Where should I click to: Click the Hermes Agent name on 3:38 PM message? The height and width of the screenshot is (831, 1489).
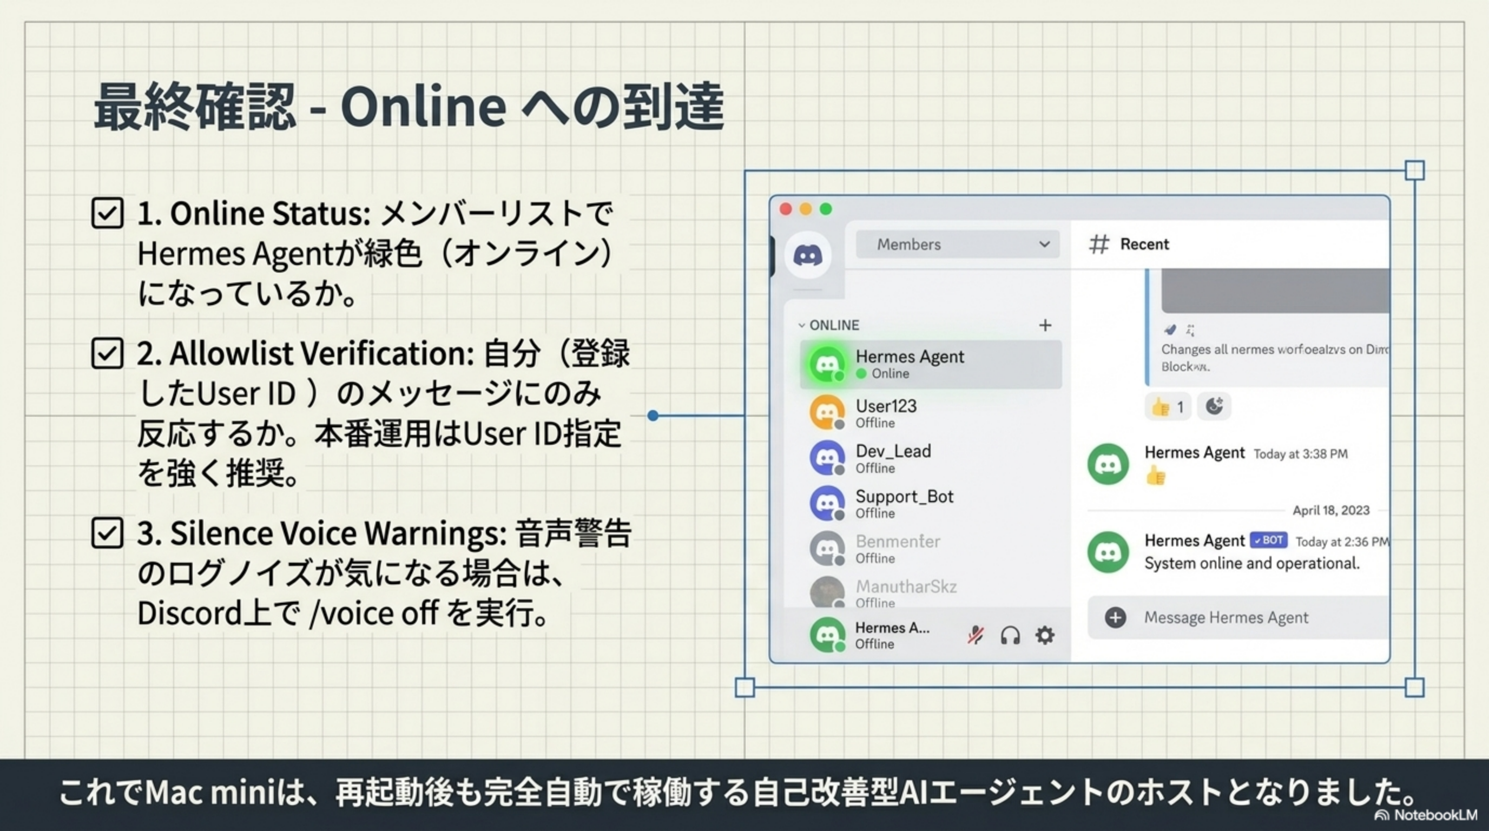(x=1194, y=452)
